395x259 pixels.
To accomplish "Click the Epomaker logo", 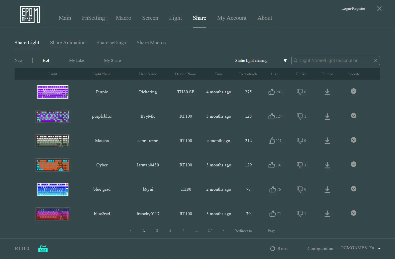I will (30, 15).
